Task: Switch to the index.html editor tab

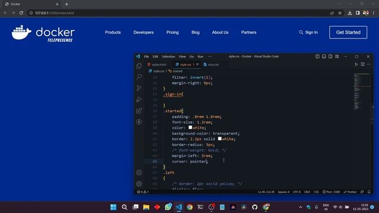Action: click(157, 64)
